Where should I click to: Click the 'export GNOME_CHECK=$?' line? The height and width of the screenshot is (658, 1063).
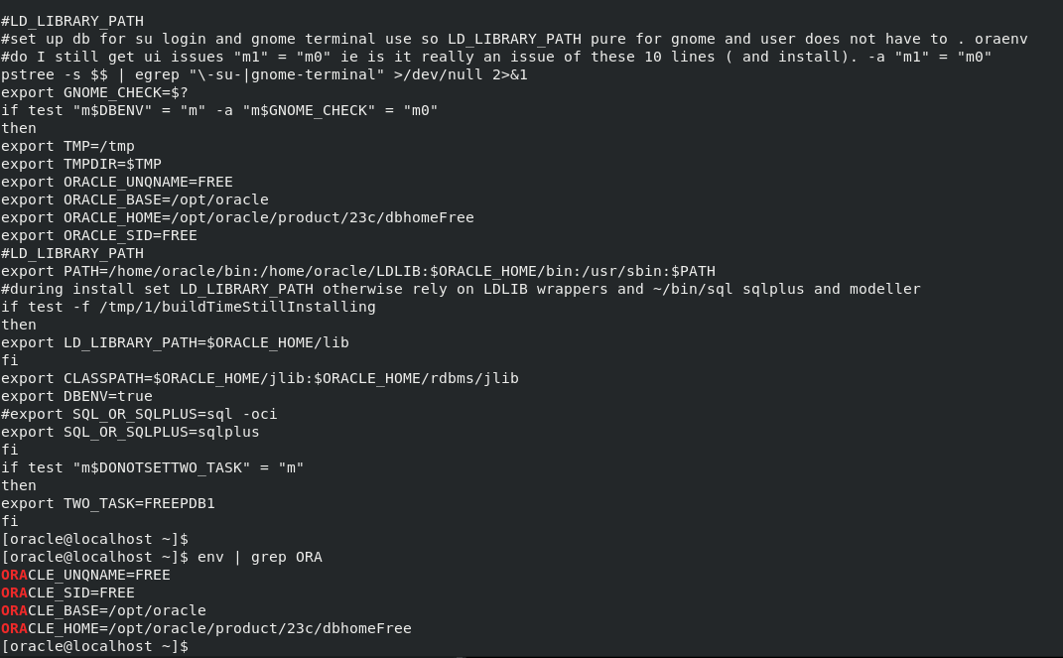tap(95, 92)
